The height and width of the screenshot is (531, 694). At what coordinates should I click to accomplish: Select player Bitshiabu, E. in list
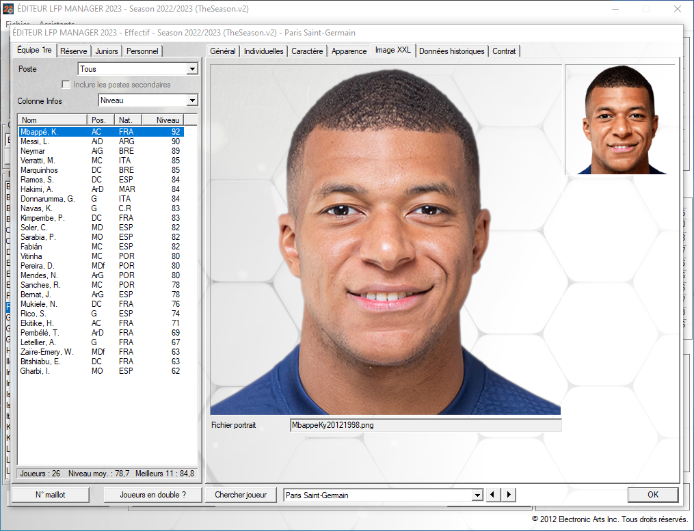pos(101,362)
